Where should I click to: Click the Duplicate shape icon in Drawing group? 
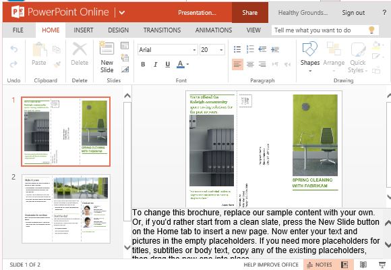375,70
